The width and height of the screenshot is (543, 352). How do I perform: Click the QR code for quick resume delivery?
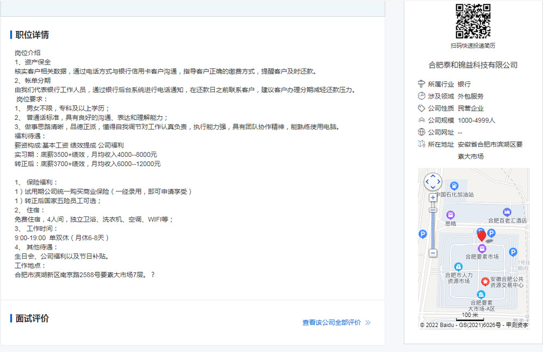click(x=473, y=21)
